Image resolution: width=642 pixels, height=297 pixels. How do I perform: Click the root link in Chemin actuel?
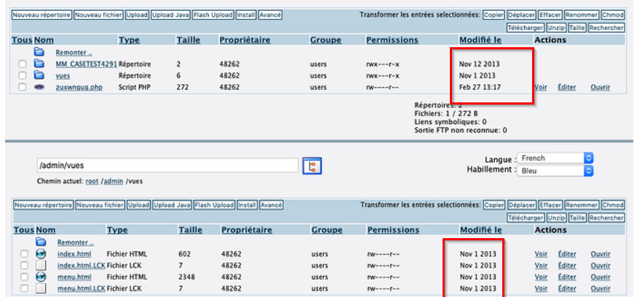(92, 181)
